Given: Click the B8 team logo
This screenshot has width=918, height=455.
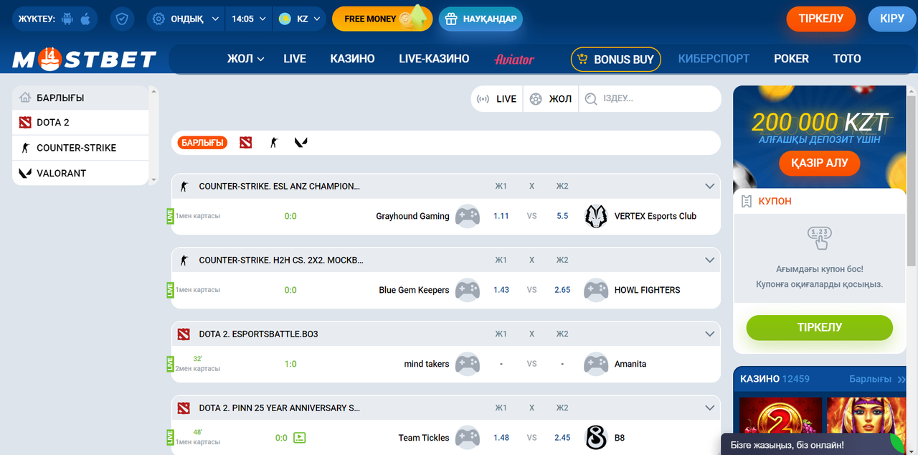Looking at the screenshot, I should [x=596, y=438].
